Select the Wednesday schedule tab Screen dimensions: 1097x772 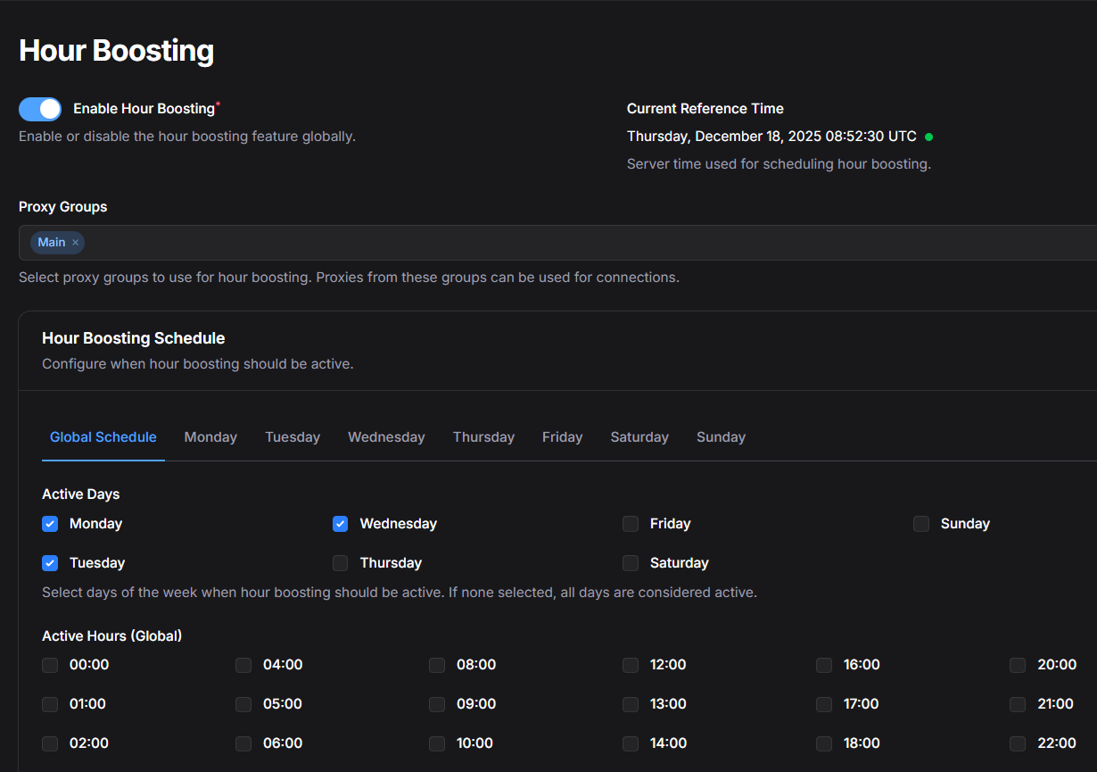pyautogui.click(x=386, y=437)
